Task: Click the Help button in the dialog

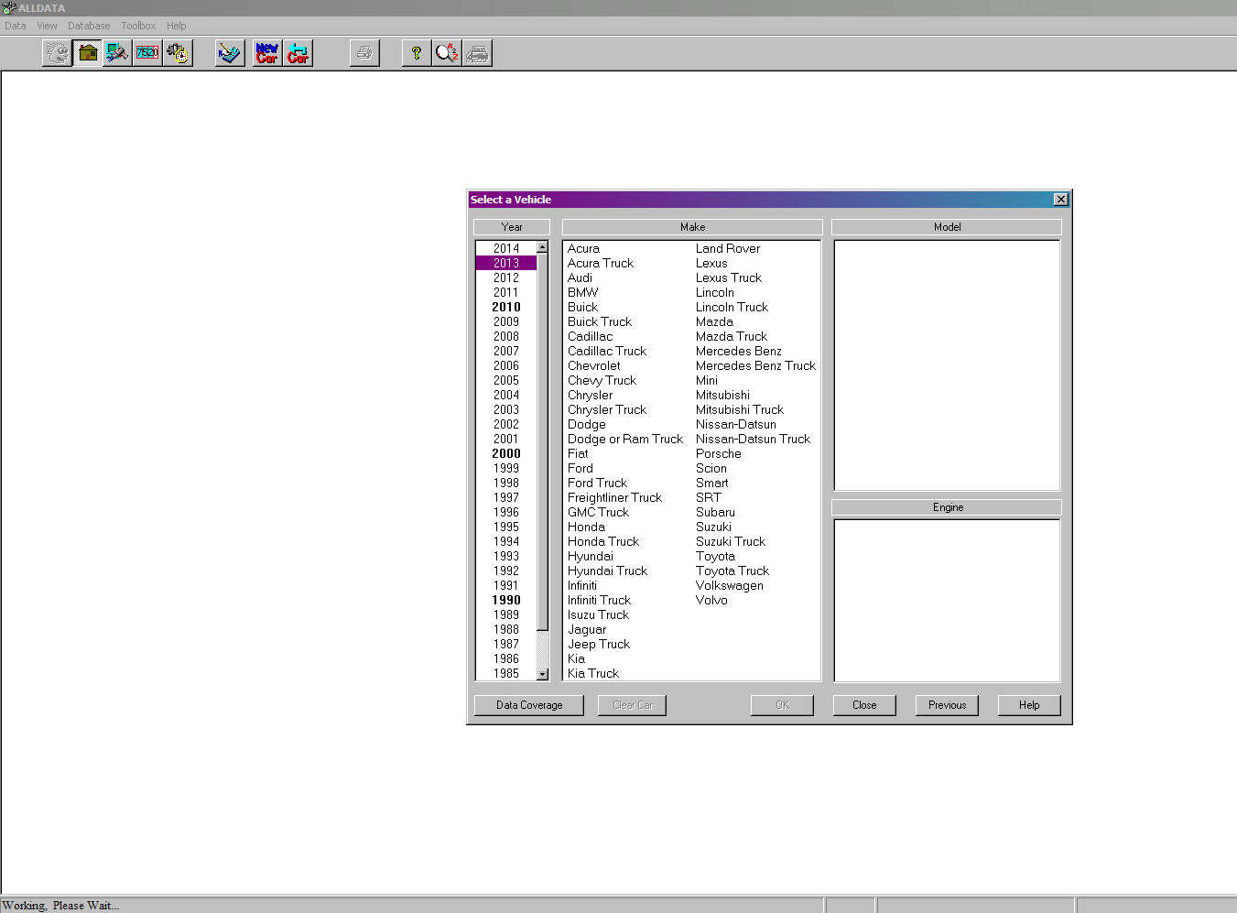Action: (x=1029, y=705)
